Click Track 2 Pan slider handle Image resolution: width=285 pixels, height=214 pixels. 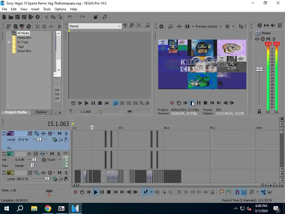pos(33,166)
